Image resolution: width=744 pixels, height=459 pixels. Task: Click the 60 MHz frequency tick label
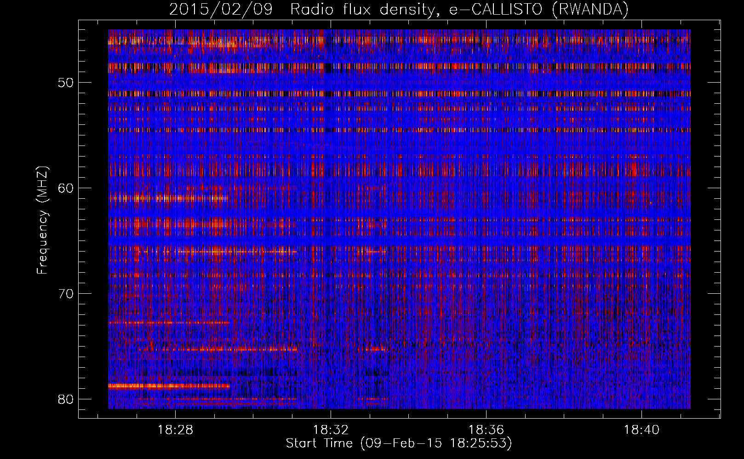coord(66,188)
